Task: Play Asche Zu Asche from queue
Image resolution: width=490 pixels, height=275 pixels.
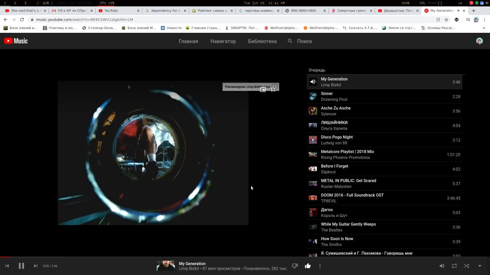Action: coord(384,111)
